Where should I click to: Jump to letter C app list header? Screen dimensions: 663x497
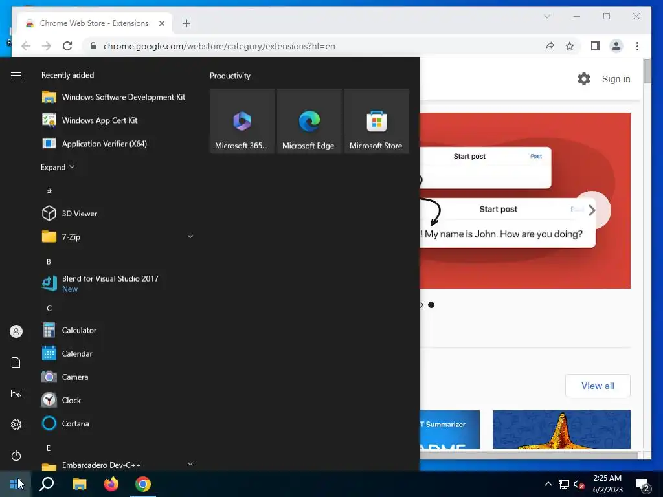tap(49, 308)
